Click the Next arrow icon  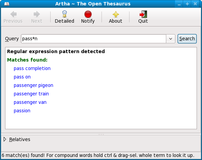tap(37, 14)
